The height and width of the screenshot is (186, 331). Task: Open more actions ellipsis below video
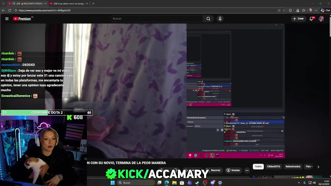247,170
